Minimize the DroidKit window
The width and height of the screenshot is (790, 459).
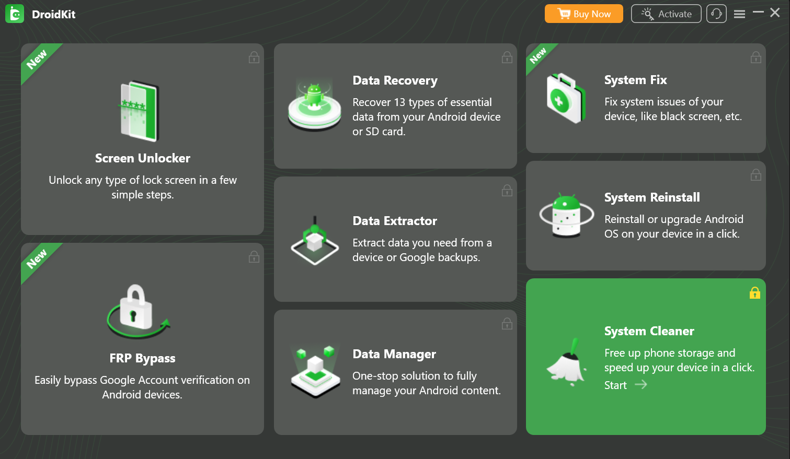[758, 12]
